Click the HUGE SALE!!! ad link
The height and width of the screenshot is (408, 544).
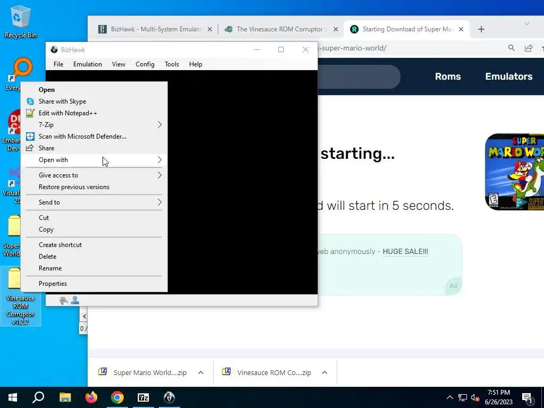click(x=405, y=251)
